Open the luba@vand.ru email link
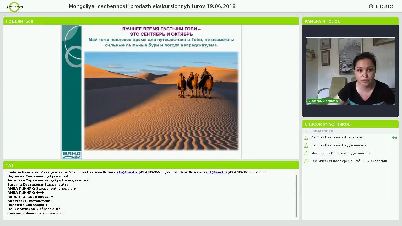402x226 pixels. (x=127, y=172)
